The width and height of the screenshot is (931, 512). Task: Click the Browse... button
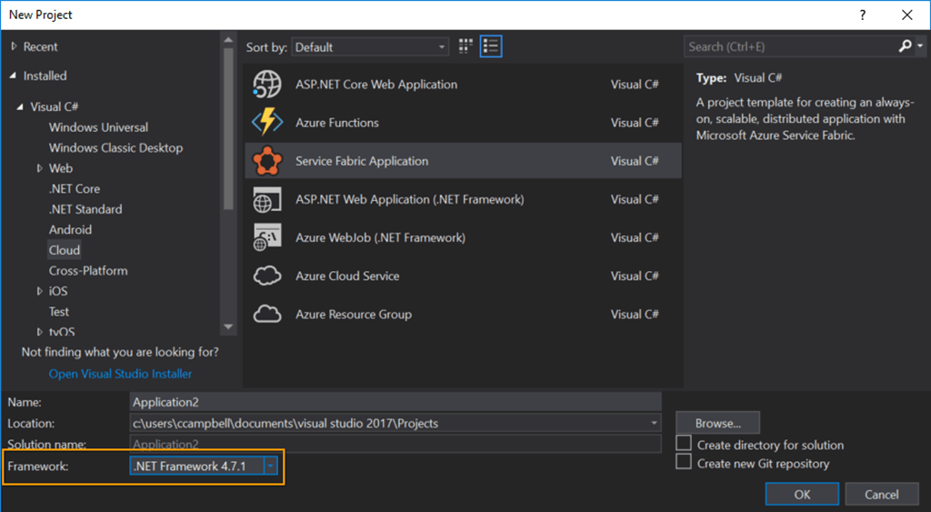click(x=717, y=423)
